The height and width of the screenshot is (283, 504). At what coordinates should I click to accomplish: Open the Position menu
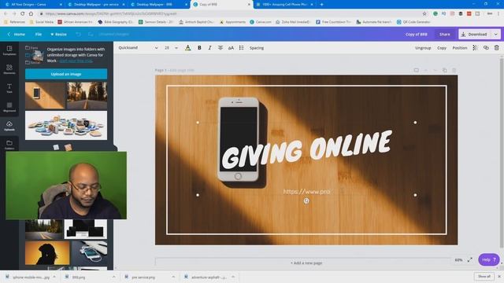460,48
